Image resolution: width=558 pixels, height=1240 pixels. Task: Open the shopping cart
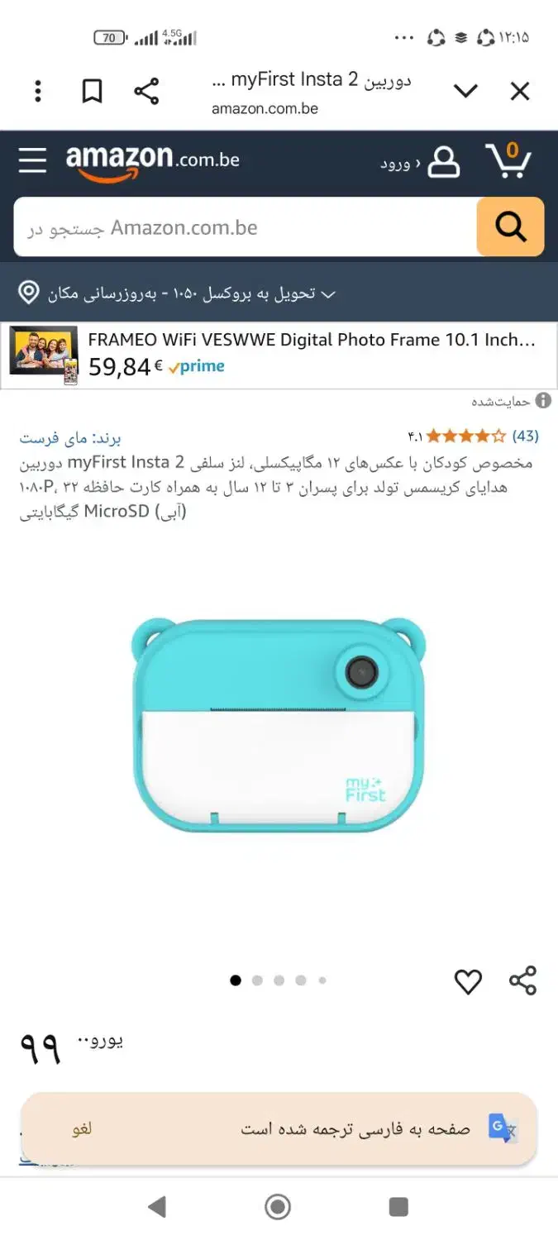pyautogui.click(x=508, y=160)
